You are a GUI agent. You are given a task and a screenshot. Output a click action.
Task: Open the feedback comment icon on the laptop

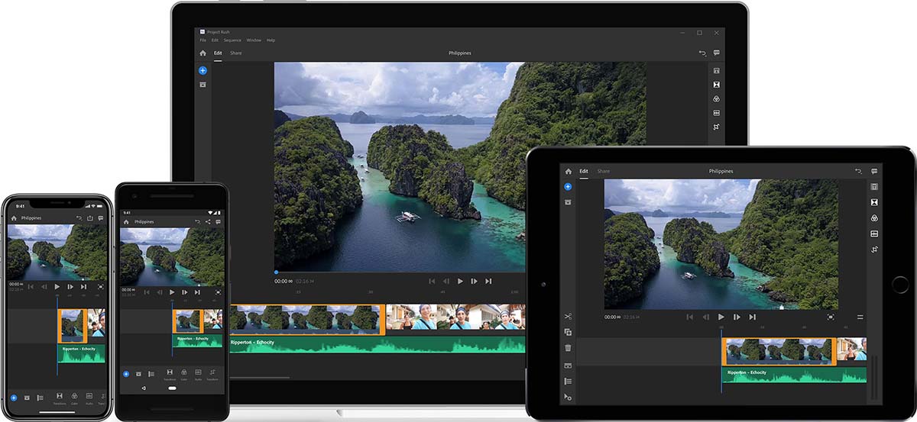click(717, 53)
